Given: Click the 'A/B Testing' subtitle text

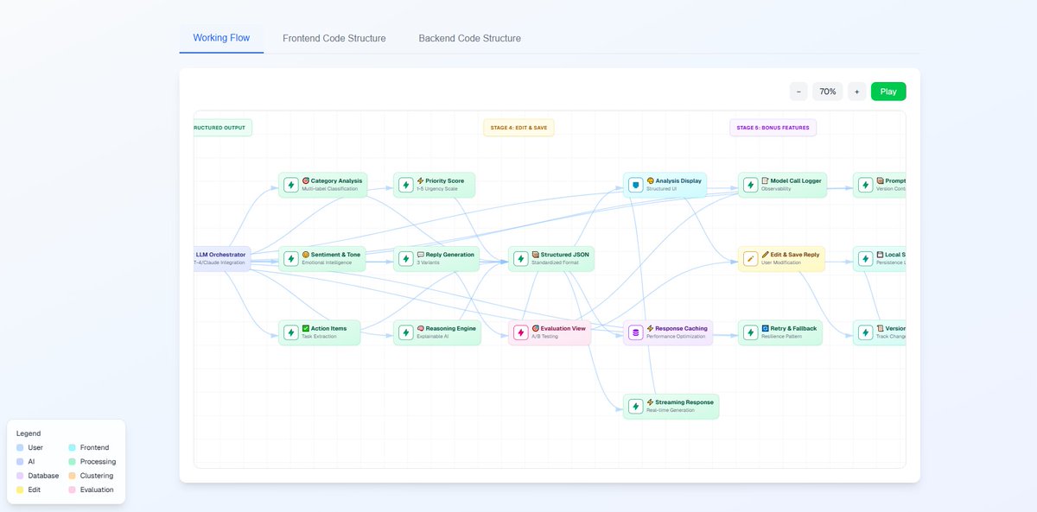Looking at the screenshot, I should [544, 337].
